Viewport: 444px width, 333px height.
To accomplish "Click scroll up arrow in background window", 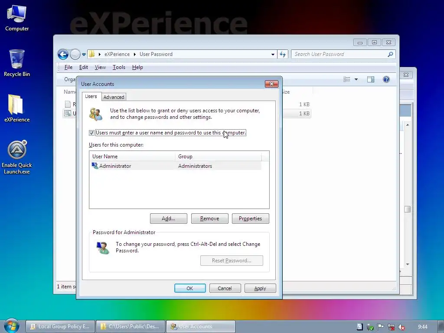I will [408, 125].
